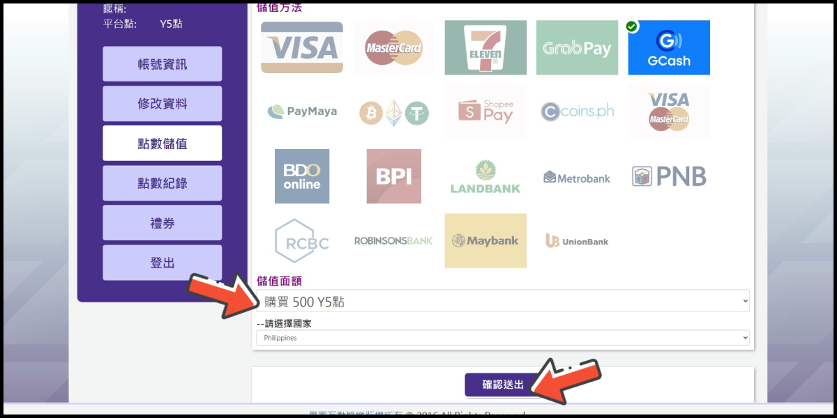Click the 確認送出 submit button
The height and width of the screenshot is (418, 837).
click(503, 385)
